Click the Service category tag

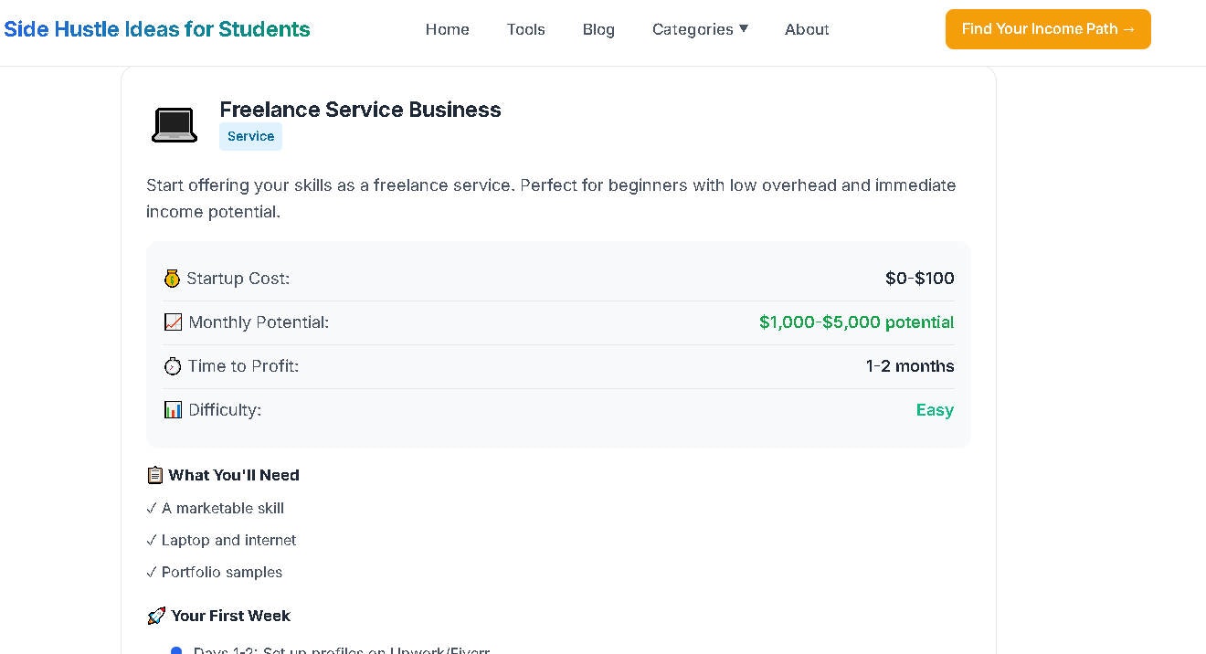click(250, 136)
